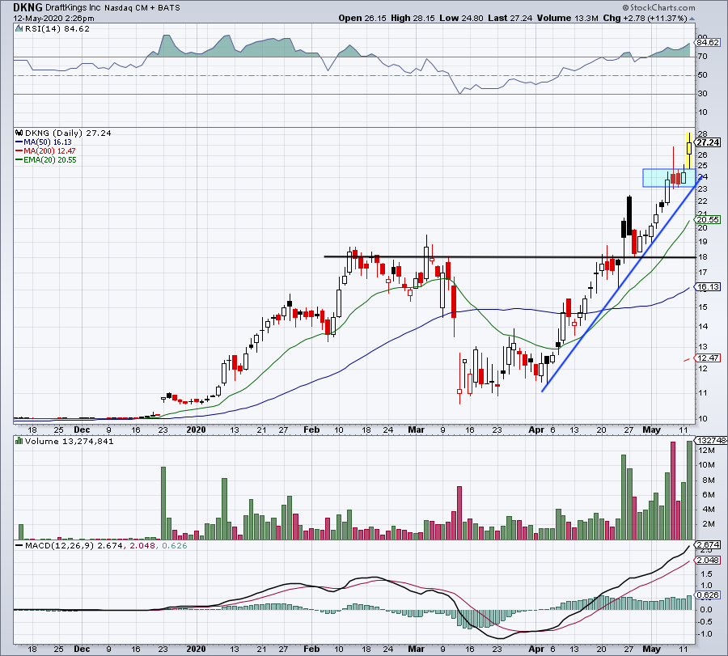
Task: Click the 0.0 level on the MACD axis
Action: [x=705, y=609]
